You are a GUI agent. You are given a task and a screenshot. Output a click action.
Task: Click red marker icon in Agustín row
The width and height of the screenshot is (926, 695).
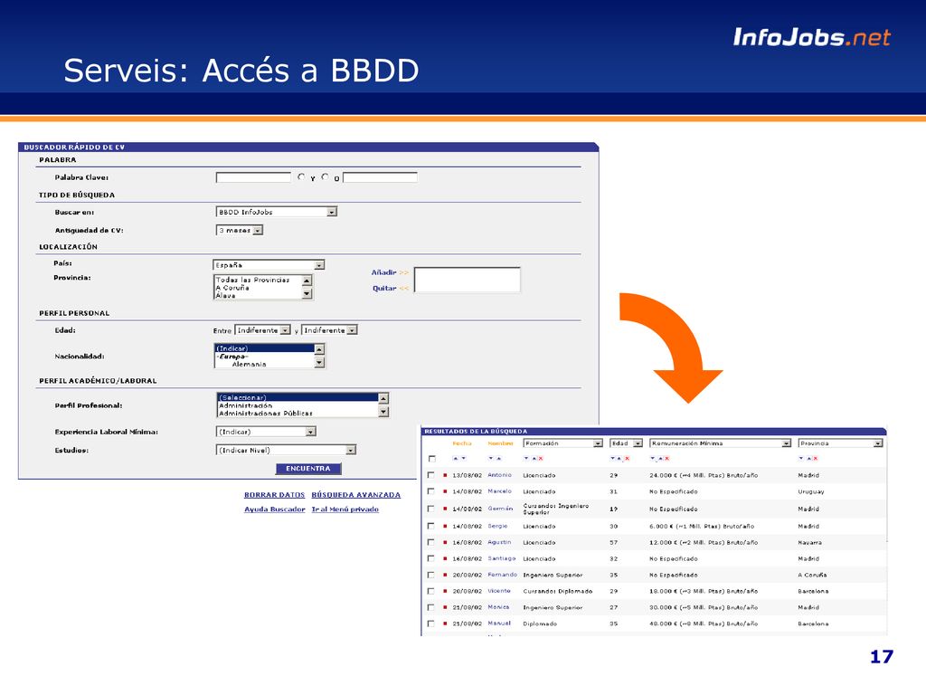point(445,542)
